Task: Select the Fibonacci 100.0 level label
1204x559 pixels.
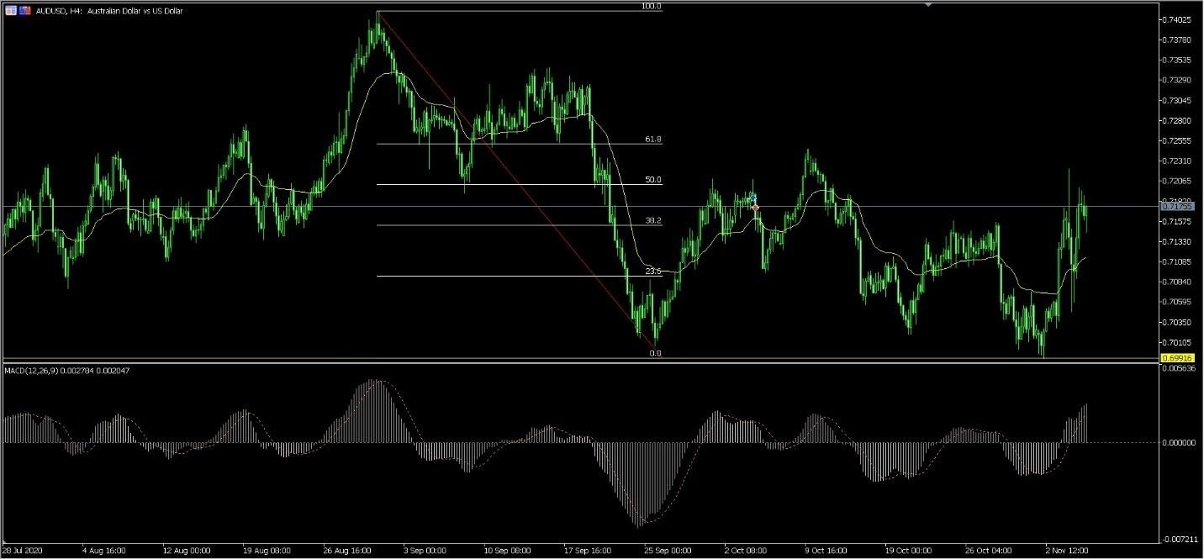Action: [651, 6]
